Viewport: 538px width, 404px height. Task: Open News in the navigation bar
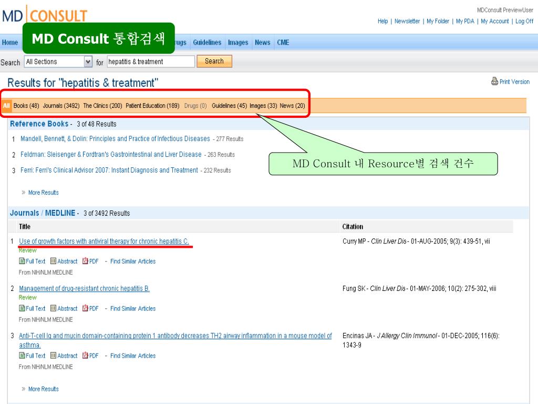coord(263,42)
